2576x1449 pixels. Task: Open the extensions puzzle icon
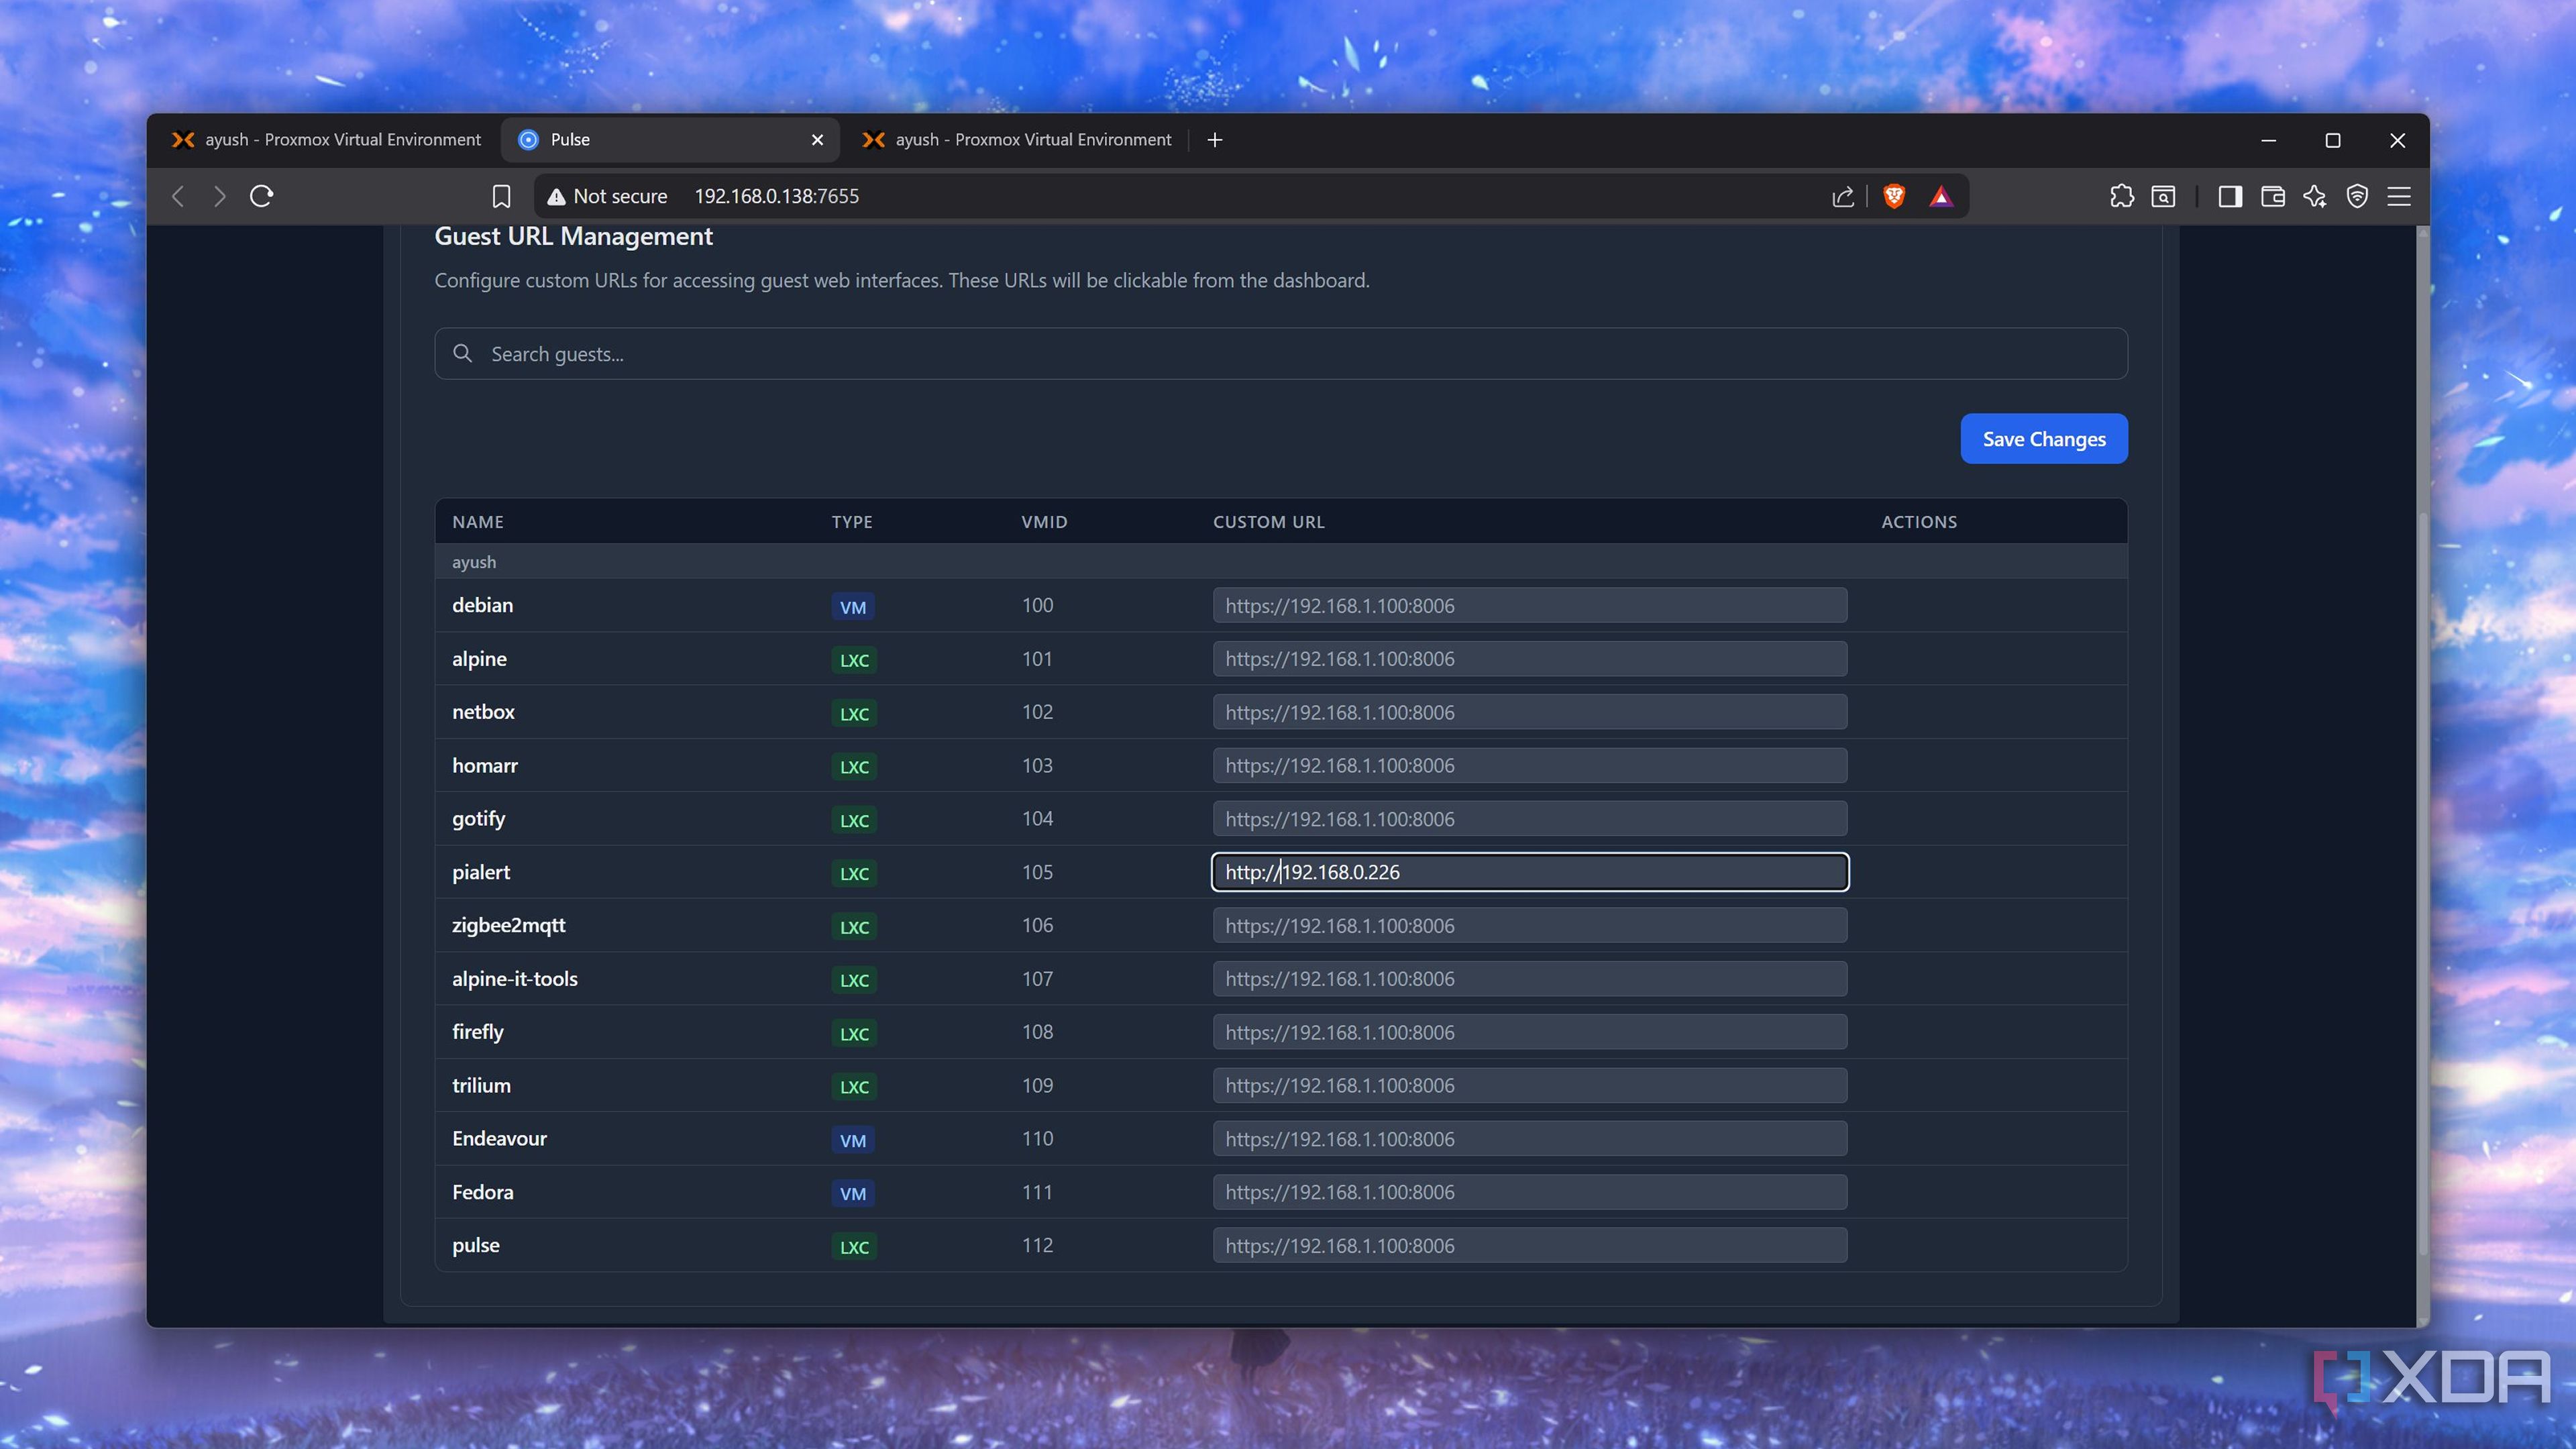2121,196
